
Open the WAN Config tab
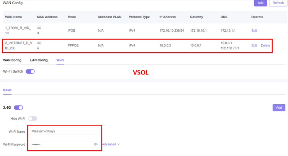12,60
